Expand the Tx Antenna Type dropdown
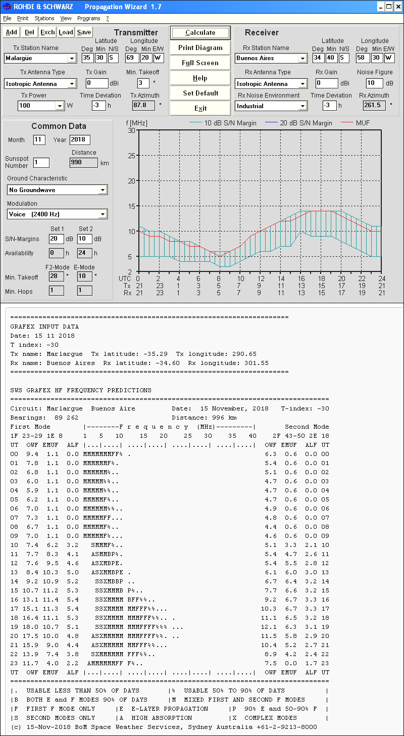This screenshot has width=404, height=736. [72, 84]
